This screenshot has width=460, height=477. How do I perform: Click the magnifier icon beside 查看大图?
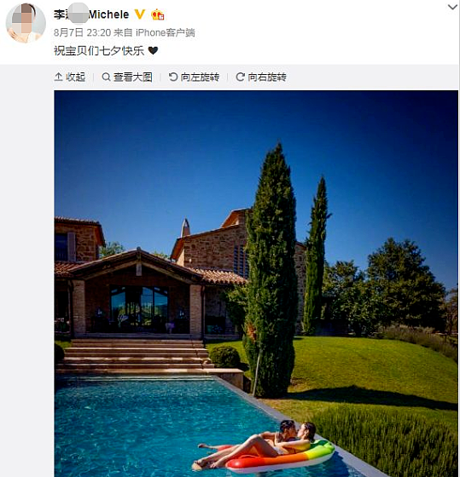[x=106, y=77]
